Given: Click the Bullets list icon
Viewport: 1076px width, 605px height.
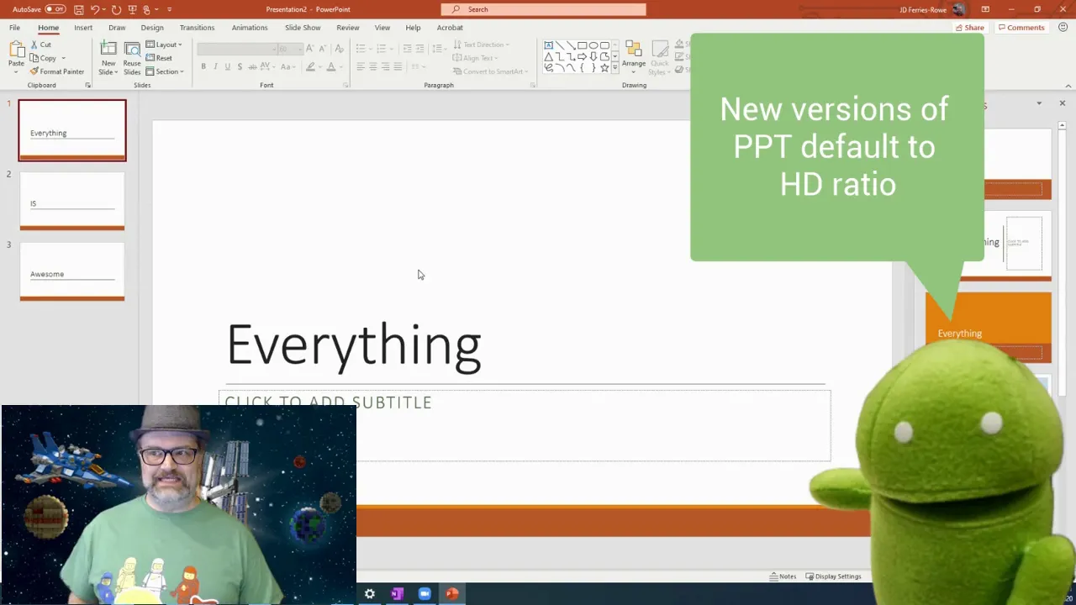Looking at the screenshot, I should click(x=360, y=49).
